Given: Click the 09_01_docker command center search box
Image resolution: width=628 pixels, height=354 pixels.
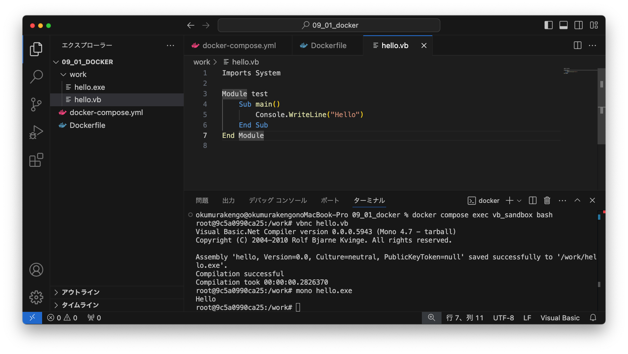Looking at the screenshot, I should click(329, 25).
